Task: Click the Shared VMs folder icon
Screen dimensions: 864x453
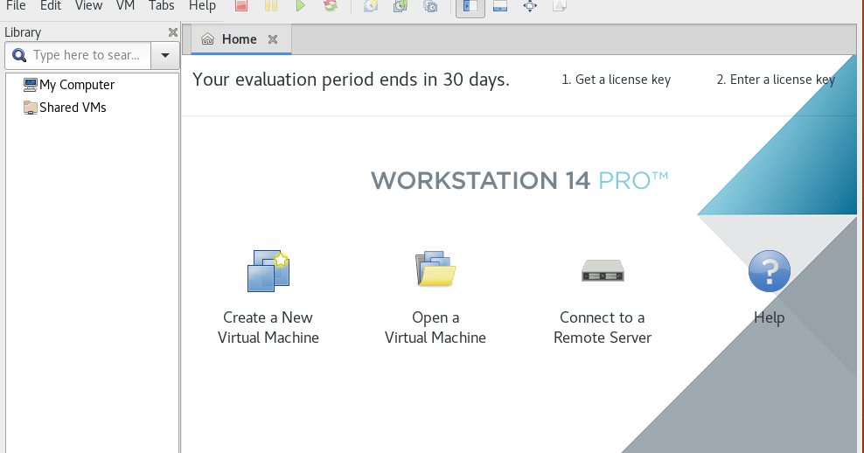Action: tap(30, 108)
